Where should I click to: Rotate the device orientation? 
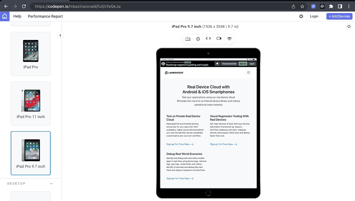(198, 39)
